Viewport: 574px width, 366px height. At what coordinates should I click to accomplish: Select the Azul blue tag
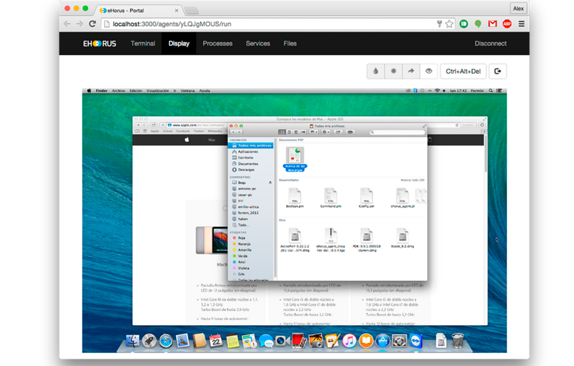tap(251, 262)
